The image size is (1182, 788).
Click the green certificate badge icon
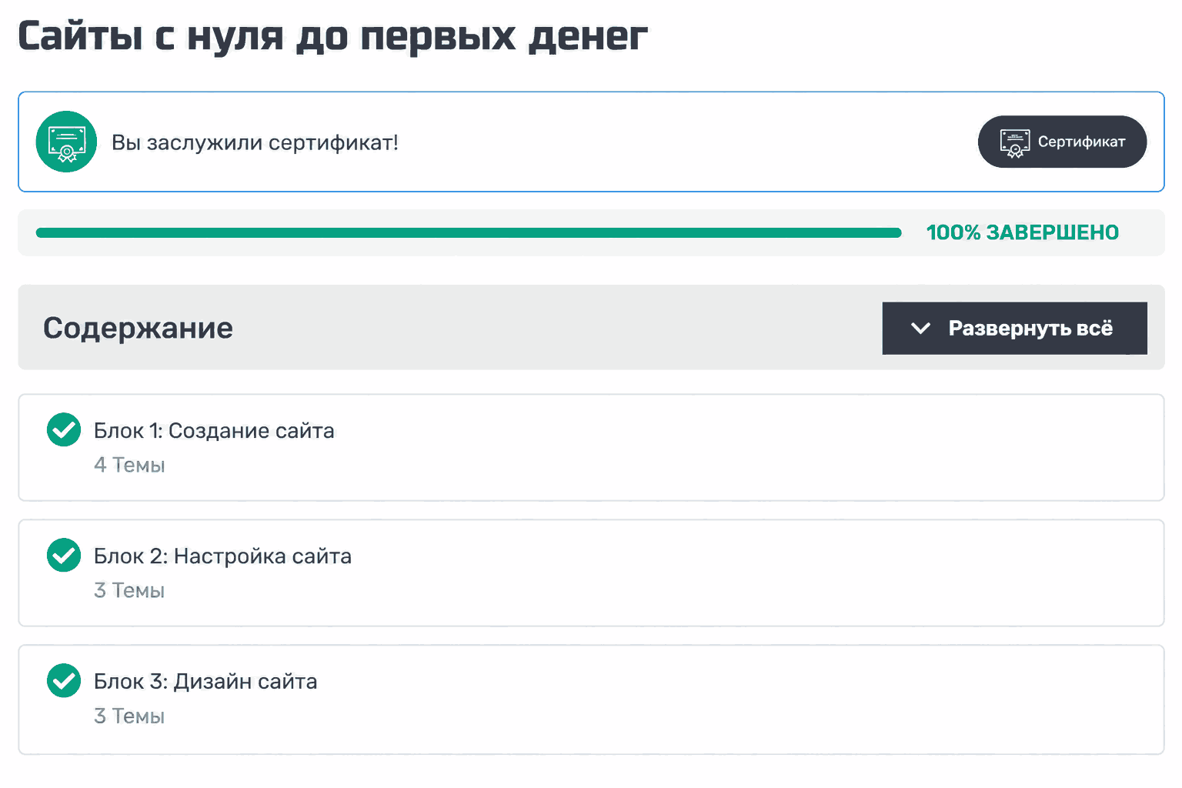click(x=66, y=142)
